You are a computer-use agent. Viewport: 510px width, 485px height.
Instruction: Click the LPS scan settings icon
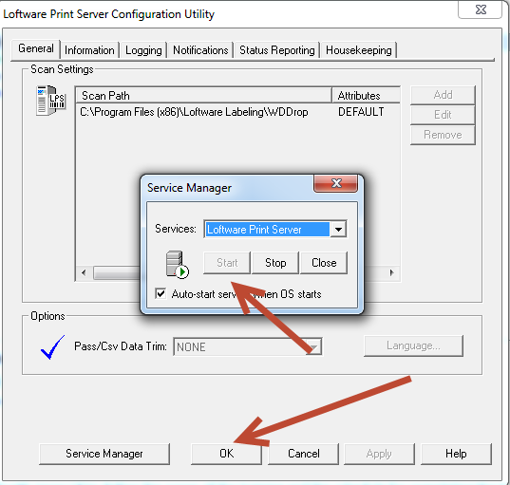tap(50, 101)
